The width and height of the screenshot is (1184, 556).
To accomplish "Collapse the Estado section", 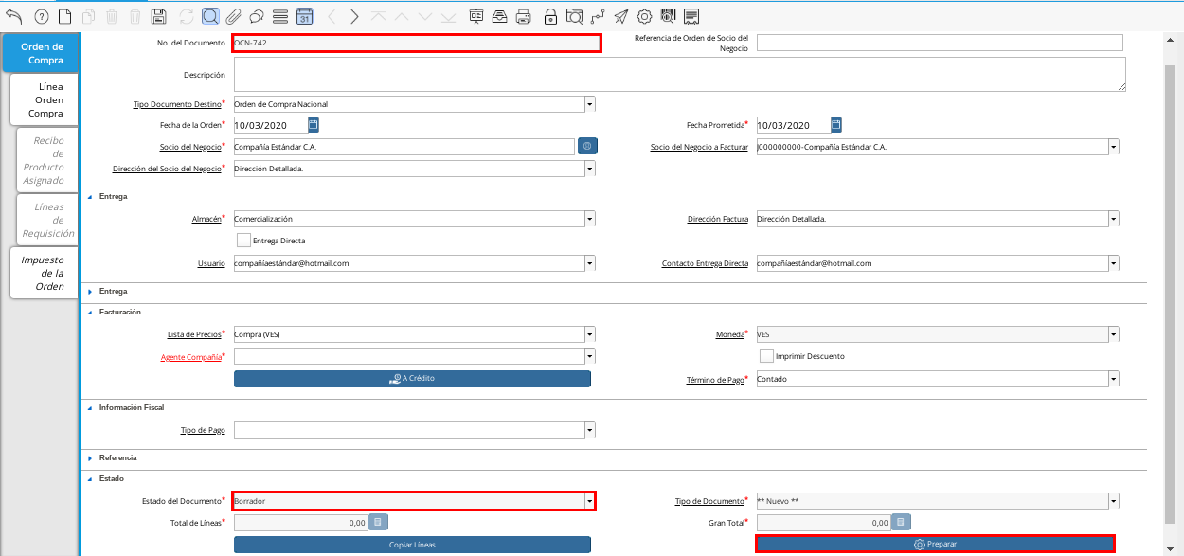I will coord(90,478).
